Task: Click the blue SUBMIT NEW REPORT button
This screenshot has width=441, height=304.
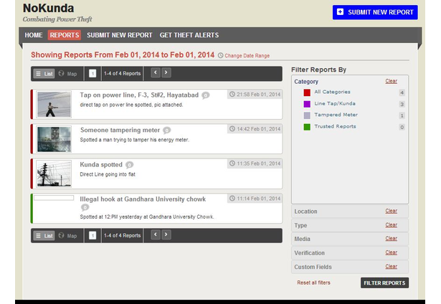Action: pos(375,12)
